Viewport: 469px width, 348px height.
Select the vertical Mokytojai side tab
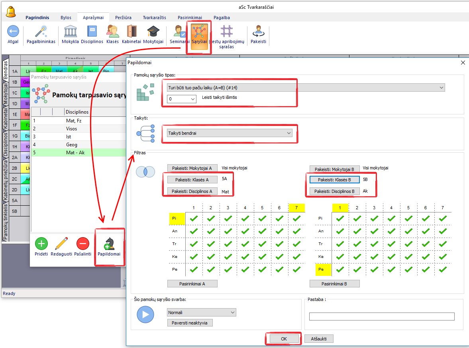[x=6, y=93]
